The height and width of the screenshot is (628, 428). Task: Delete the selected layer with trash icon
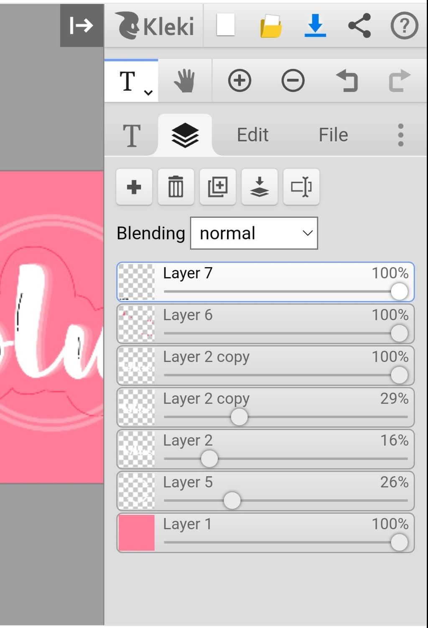pos(176,187)
